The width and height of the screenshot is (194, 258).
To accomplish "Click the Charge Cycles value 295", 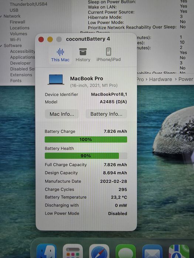I will click(x=123, y=189).
